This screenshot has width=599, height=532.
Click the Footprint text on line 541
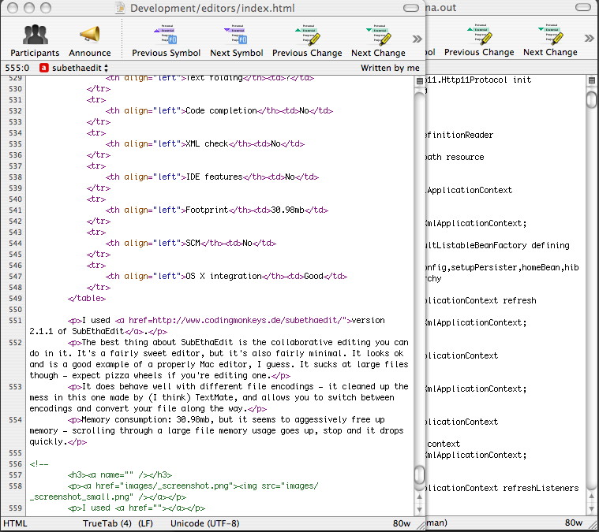[x=207, y=210]
